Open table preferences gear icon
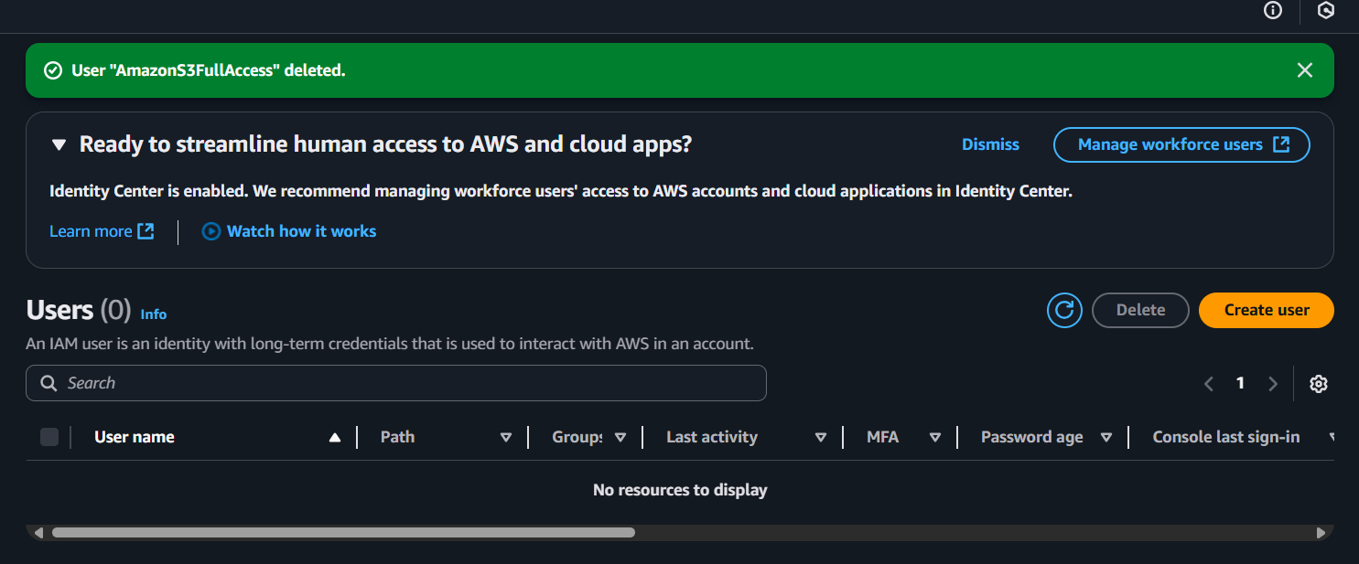The width and height of the screenshot is (1359, 564). point(1318,384)
